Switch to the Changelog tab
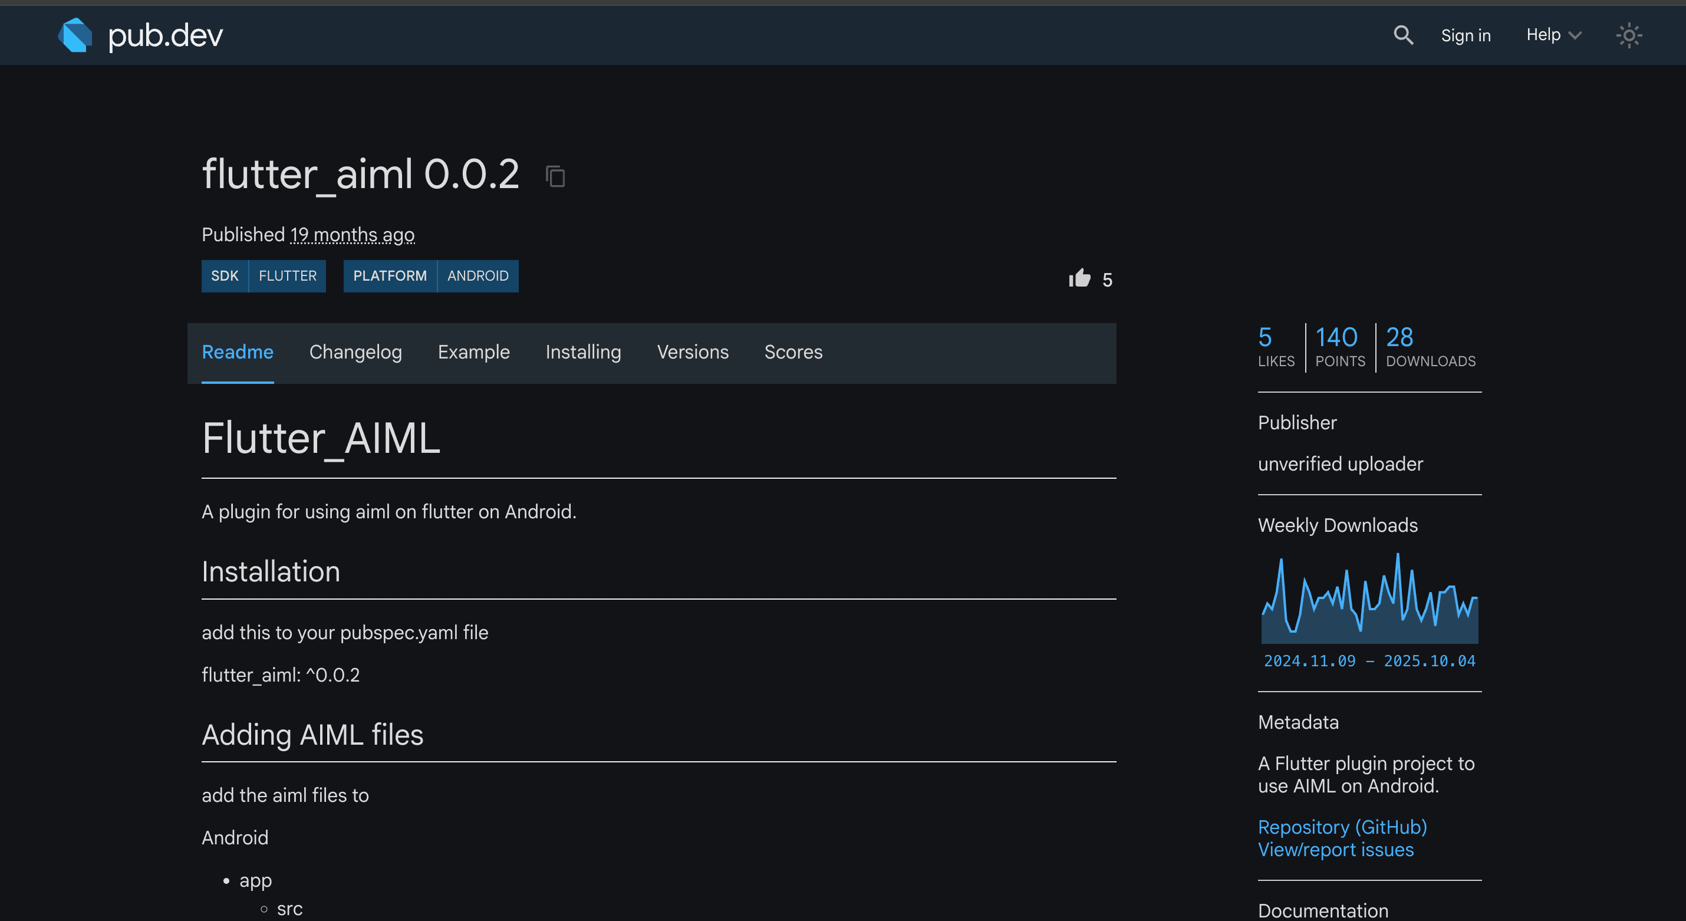 click(355, 352)
